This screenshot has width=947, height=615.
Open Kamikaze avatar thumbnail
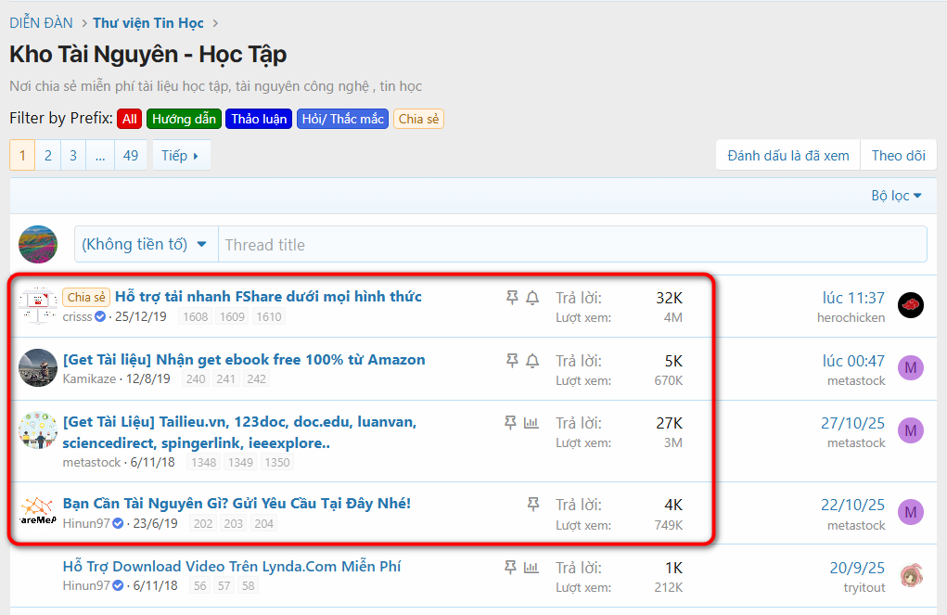pos(37,368)
